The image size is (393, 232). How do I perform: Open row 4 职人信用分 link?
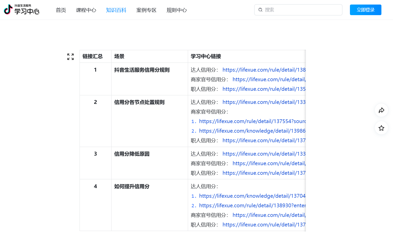[264, 225]
